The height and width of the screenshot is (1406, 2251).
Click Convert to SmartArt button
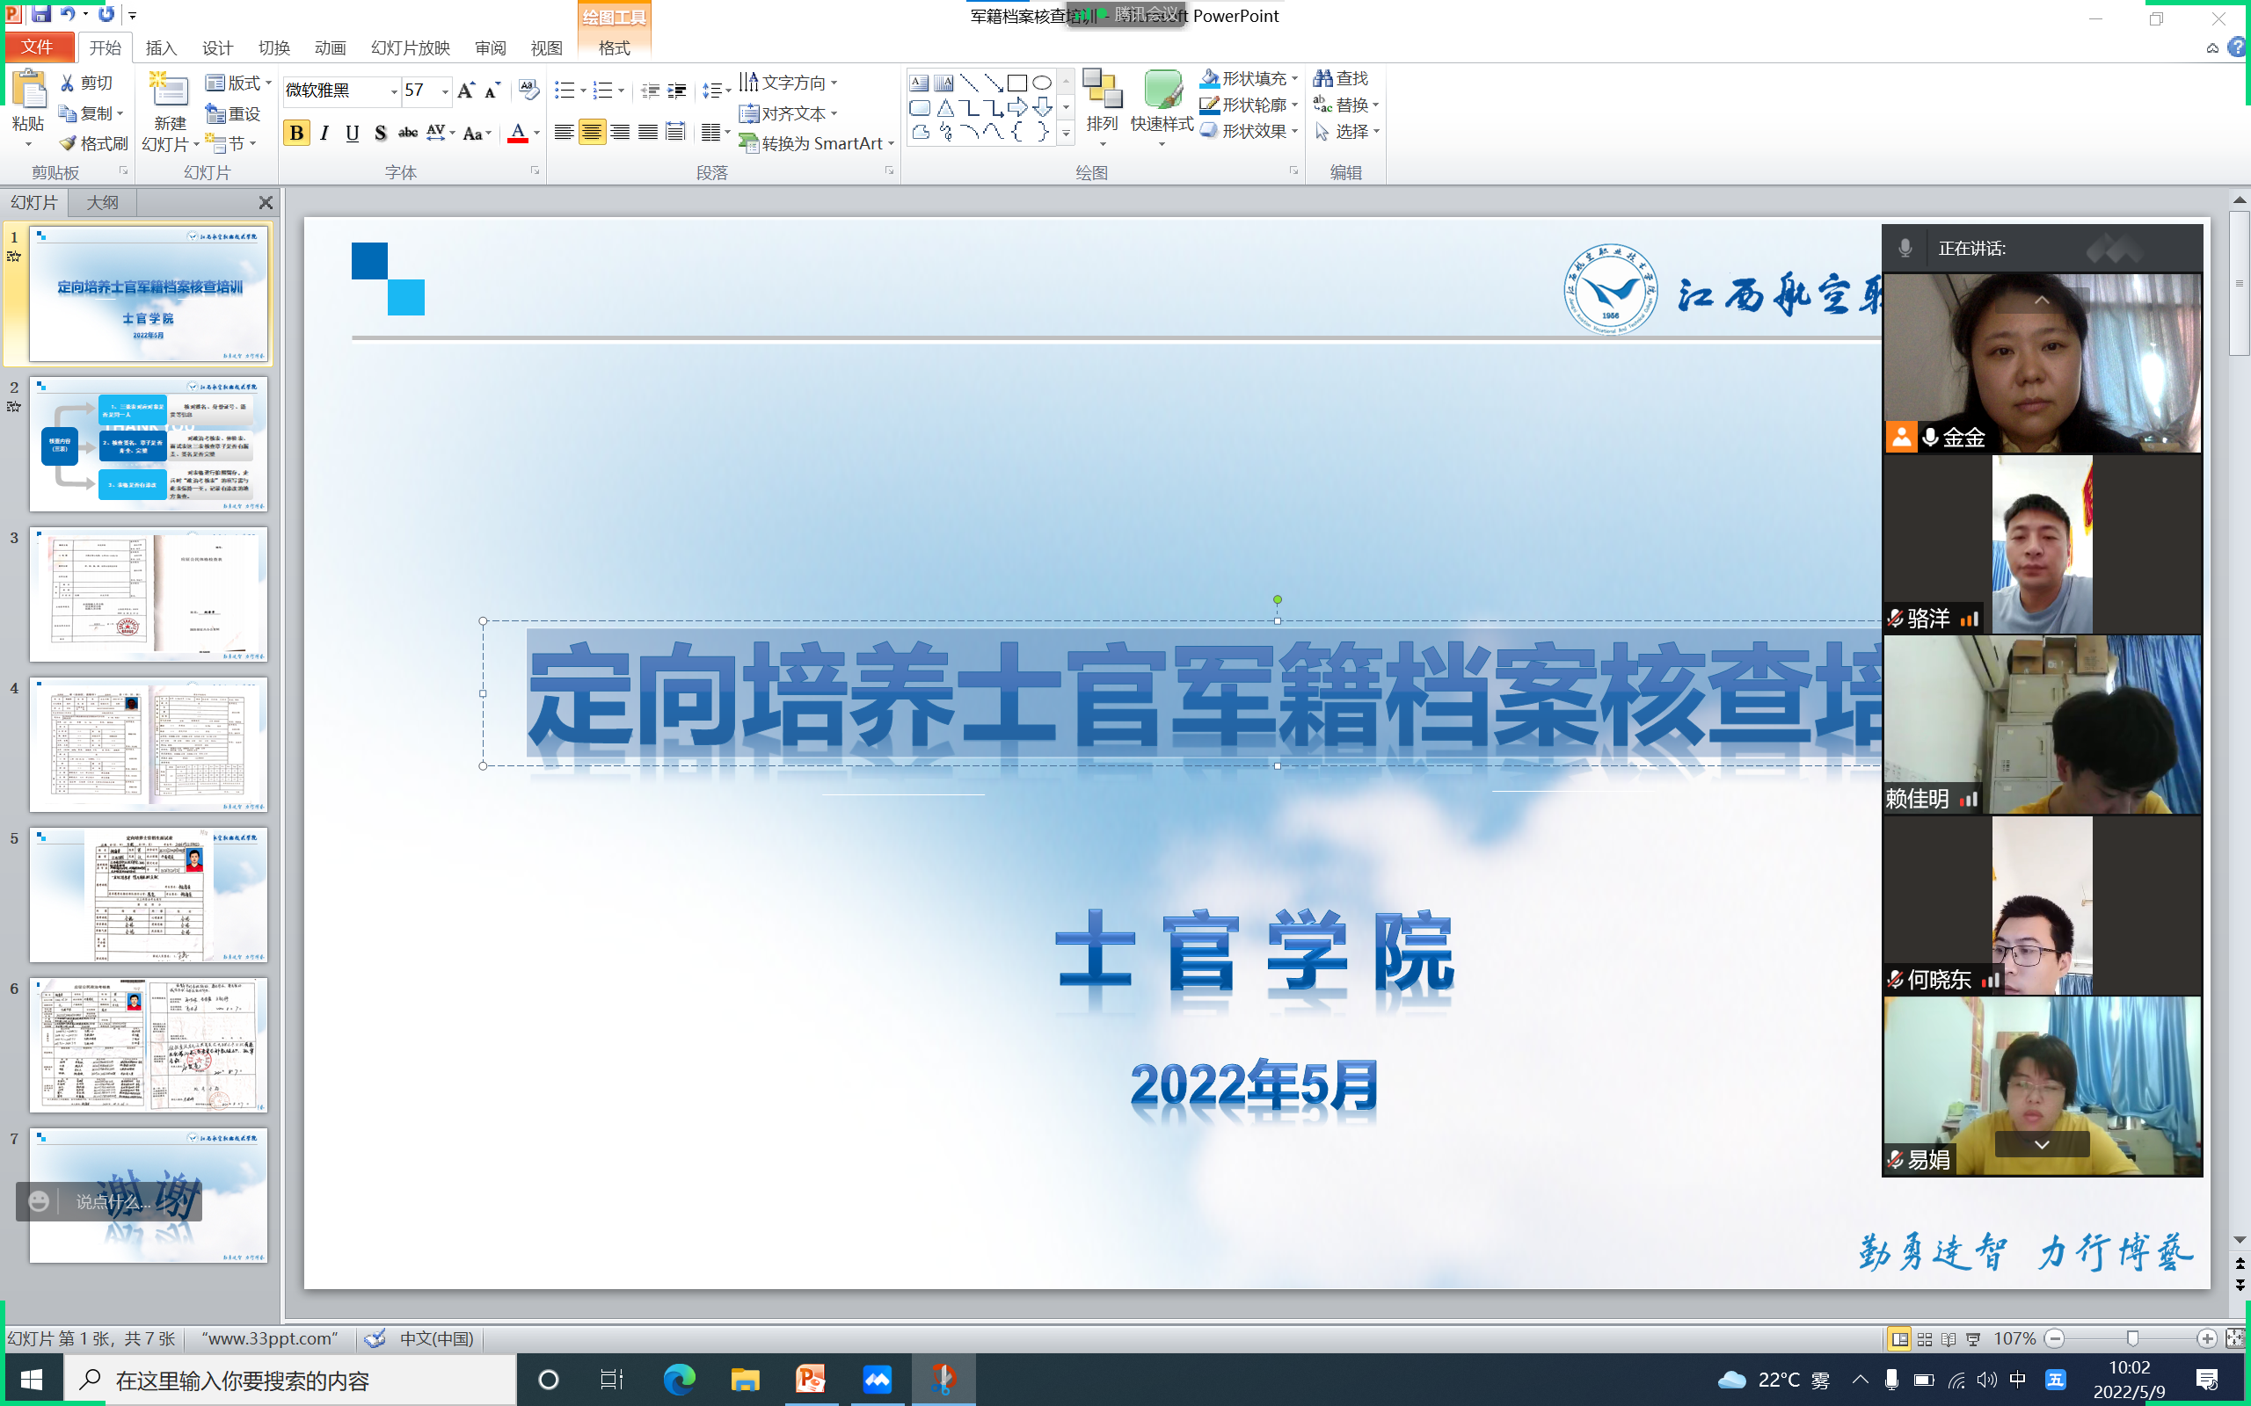coord(816,143)
